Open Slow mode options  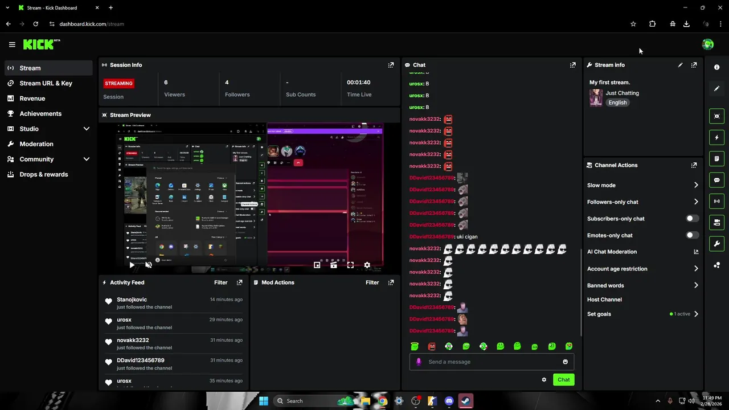[x=642, y=185]
